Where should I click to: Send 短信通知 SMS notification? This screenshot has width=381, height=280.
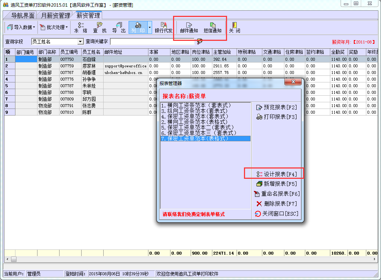213,28
